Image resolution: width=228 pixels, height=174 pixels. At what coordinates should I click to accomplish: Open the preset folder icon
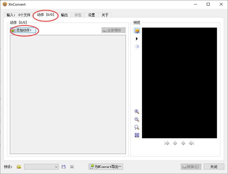click(x=19, y=167)
